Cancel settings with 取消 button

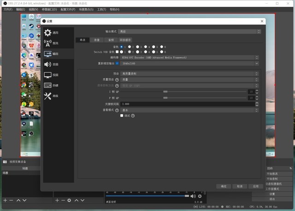tap(240, 187)
